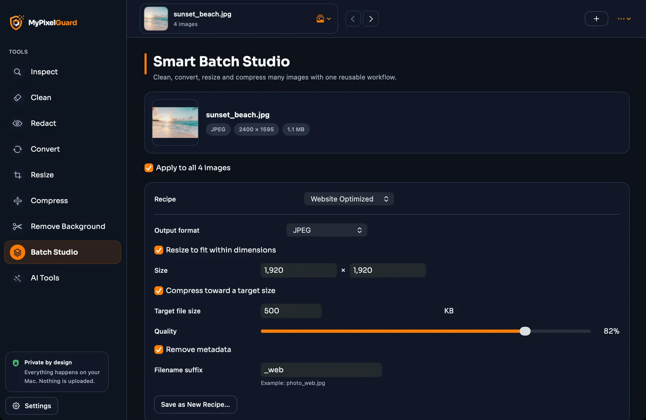Click the width size field

point(299,270)
